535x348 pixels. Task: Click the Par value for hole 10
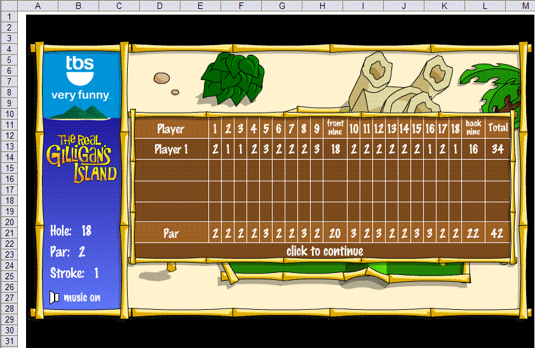pyautogui.click(x=354, y=233)
